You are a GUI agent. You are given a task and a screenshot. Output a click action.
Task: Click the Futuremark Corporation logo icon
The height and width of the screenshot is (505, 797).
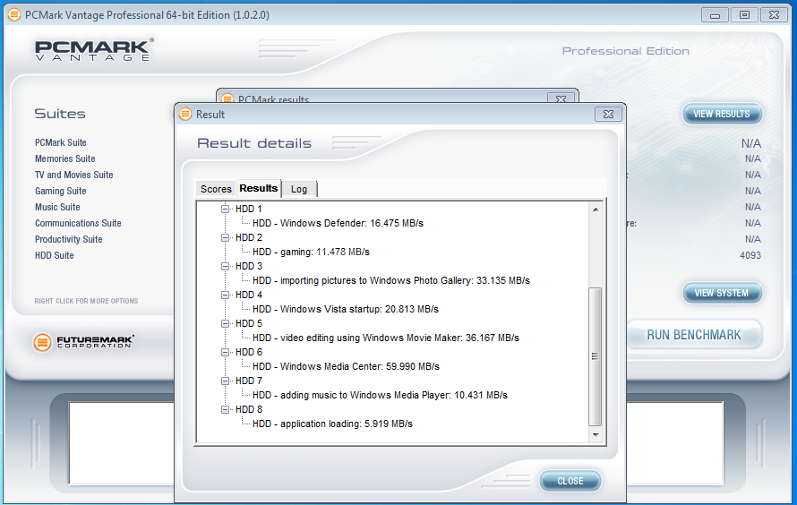pyautogui.click(x=43, y=342)
